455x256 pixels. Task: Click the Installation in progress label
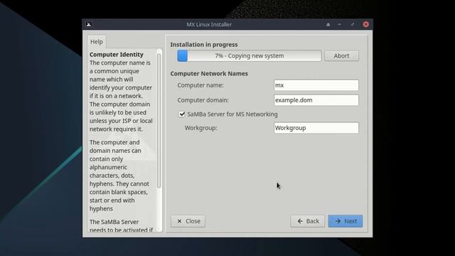tap(204, 45)
